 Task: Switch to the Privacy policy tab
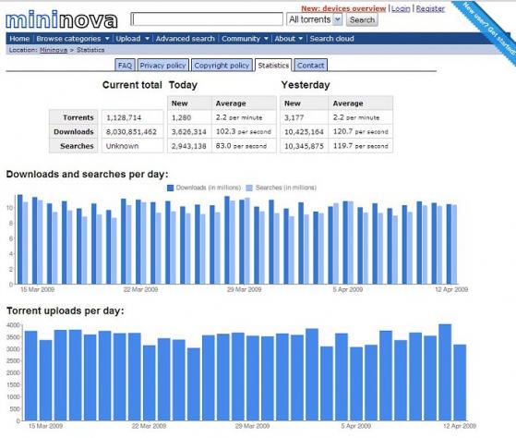pyautogui.click(x=162, y=66)
